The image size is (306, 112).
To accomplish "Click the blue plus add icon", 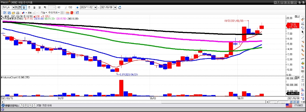I will pyautogui.click(x=77, y=7).
